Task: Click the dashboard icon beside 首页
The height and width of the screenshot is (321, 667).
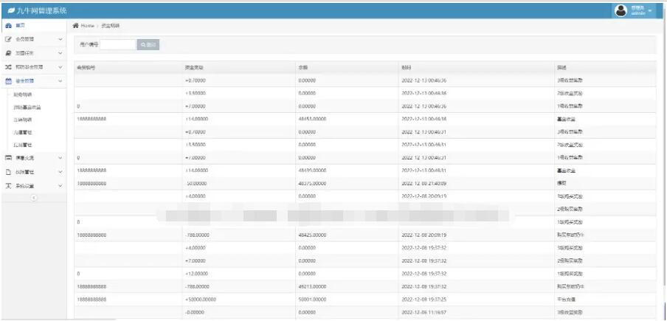Action: [x=8, y=25]
